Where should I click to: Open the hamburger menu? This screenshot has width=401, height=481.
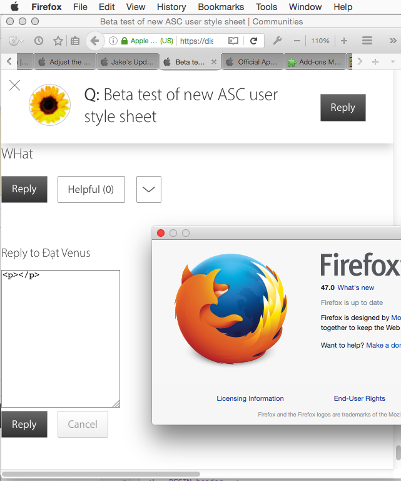[x=367, y=41]
